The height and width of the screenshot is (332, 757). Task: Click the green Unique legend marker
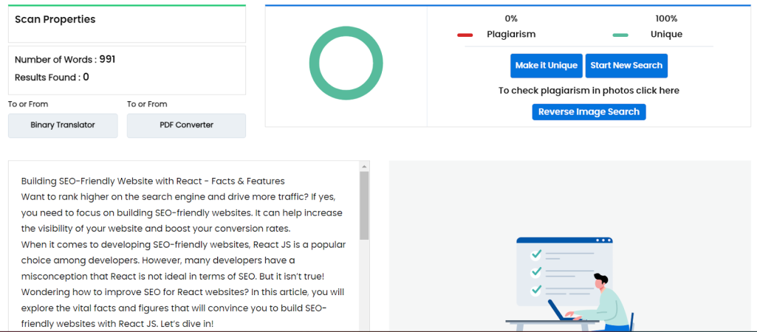click(x=620, y=35)
